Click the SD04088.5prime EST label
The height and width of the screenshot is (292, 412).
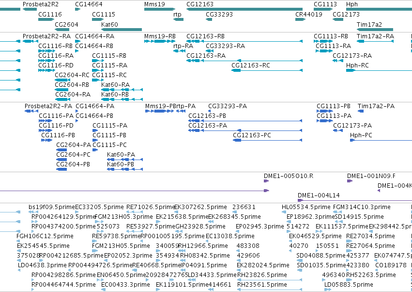(x=321, y=256)
